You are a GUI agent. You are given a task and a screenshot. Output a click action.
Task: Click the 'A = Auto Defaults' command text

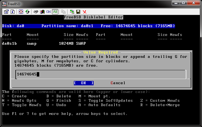pyautogui.click(x=99, y=105)
